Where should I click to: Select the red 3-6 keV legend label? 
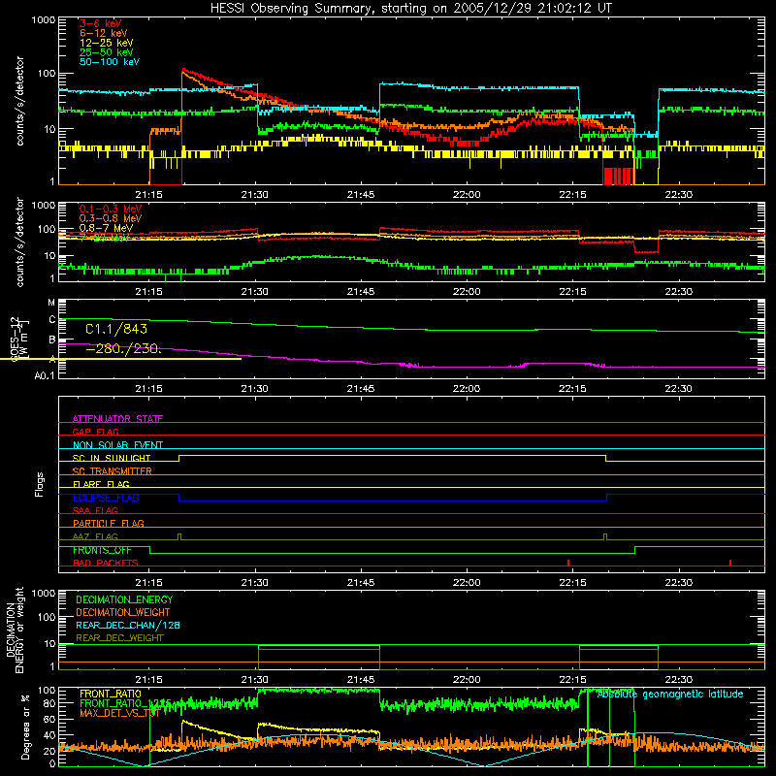100,23
